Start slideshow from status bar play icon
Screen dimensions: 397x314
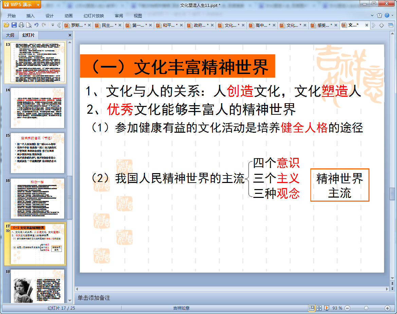(x=327, y=308)
